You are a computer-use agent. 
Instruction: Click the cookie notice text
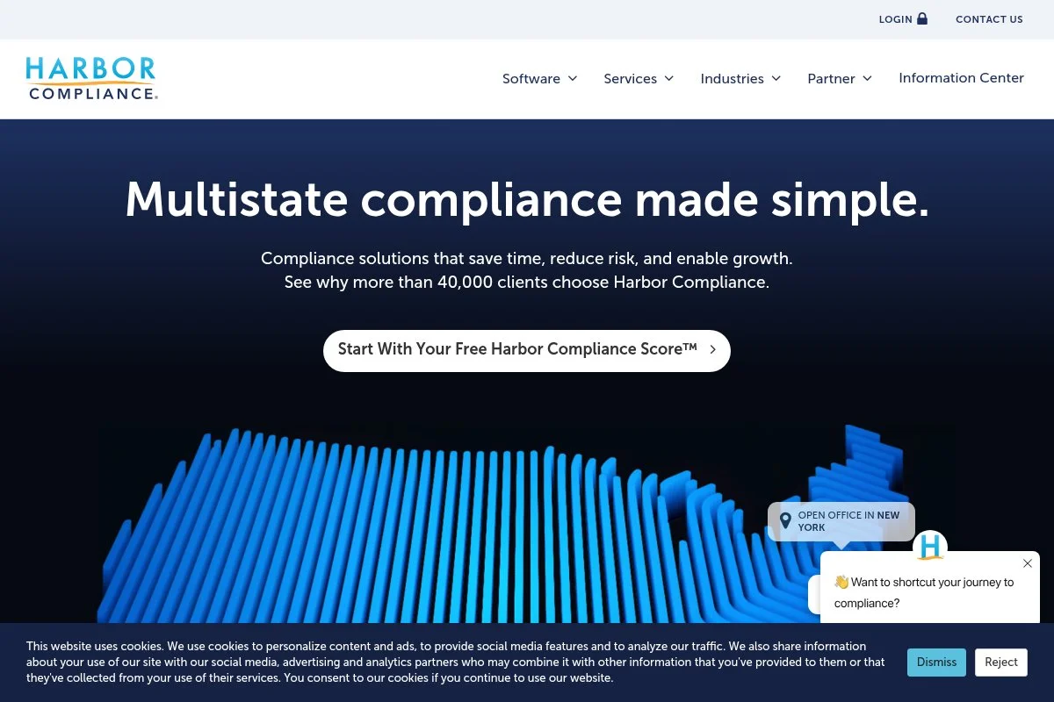tap(456, 663)
